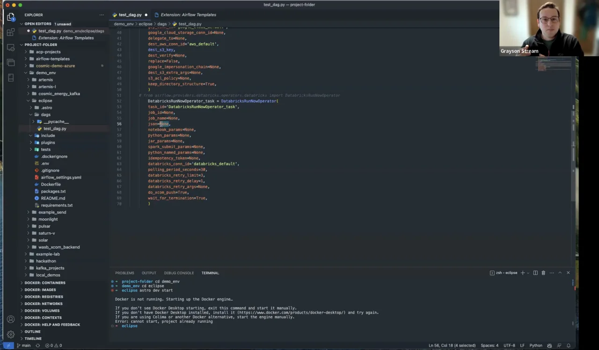Collapse the eclipse folder
The width and height of the screenshot is (599, 350).
[x=45, y=100]
